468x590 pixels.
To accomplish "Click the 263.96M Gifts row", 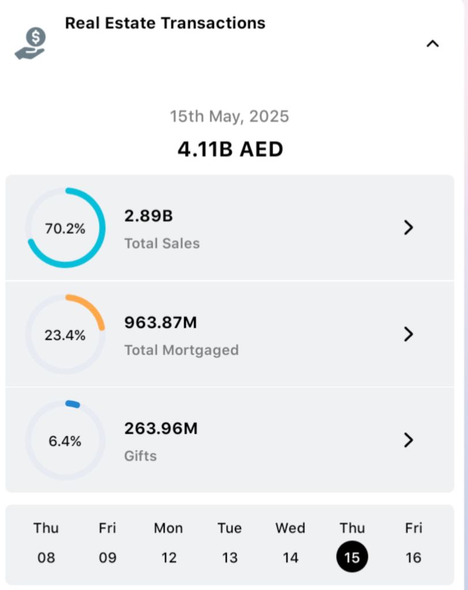I will coord(231,441).
